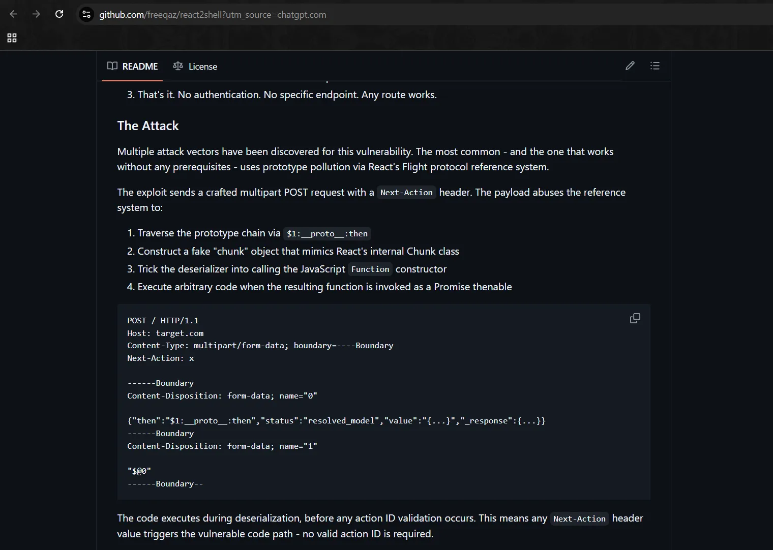Click the 'Next-Action' code in the last paragraph
Viewport: 773px width, 550px height.
click(579, 519)
